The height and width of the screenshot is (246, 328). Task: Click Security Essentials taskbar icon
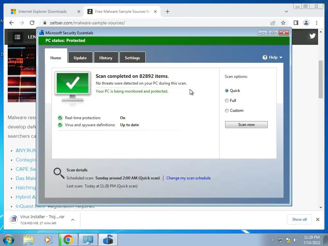point(108,240)
